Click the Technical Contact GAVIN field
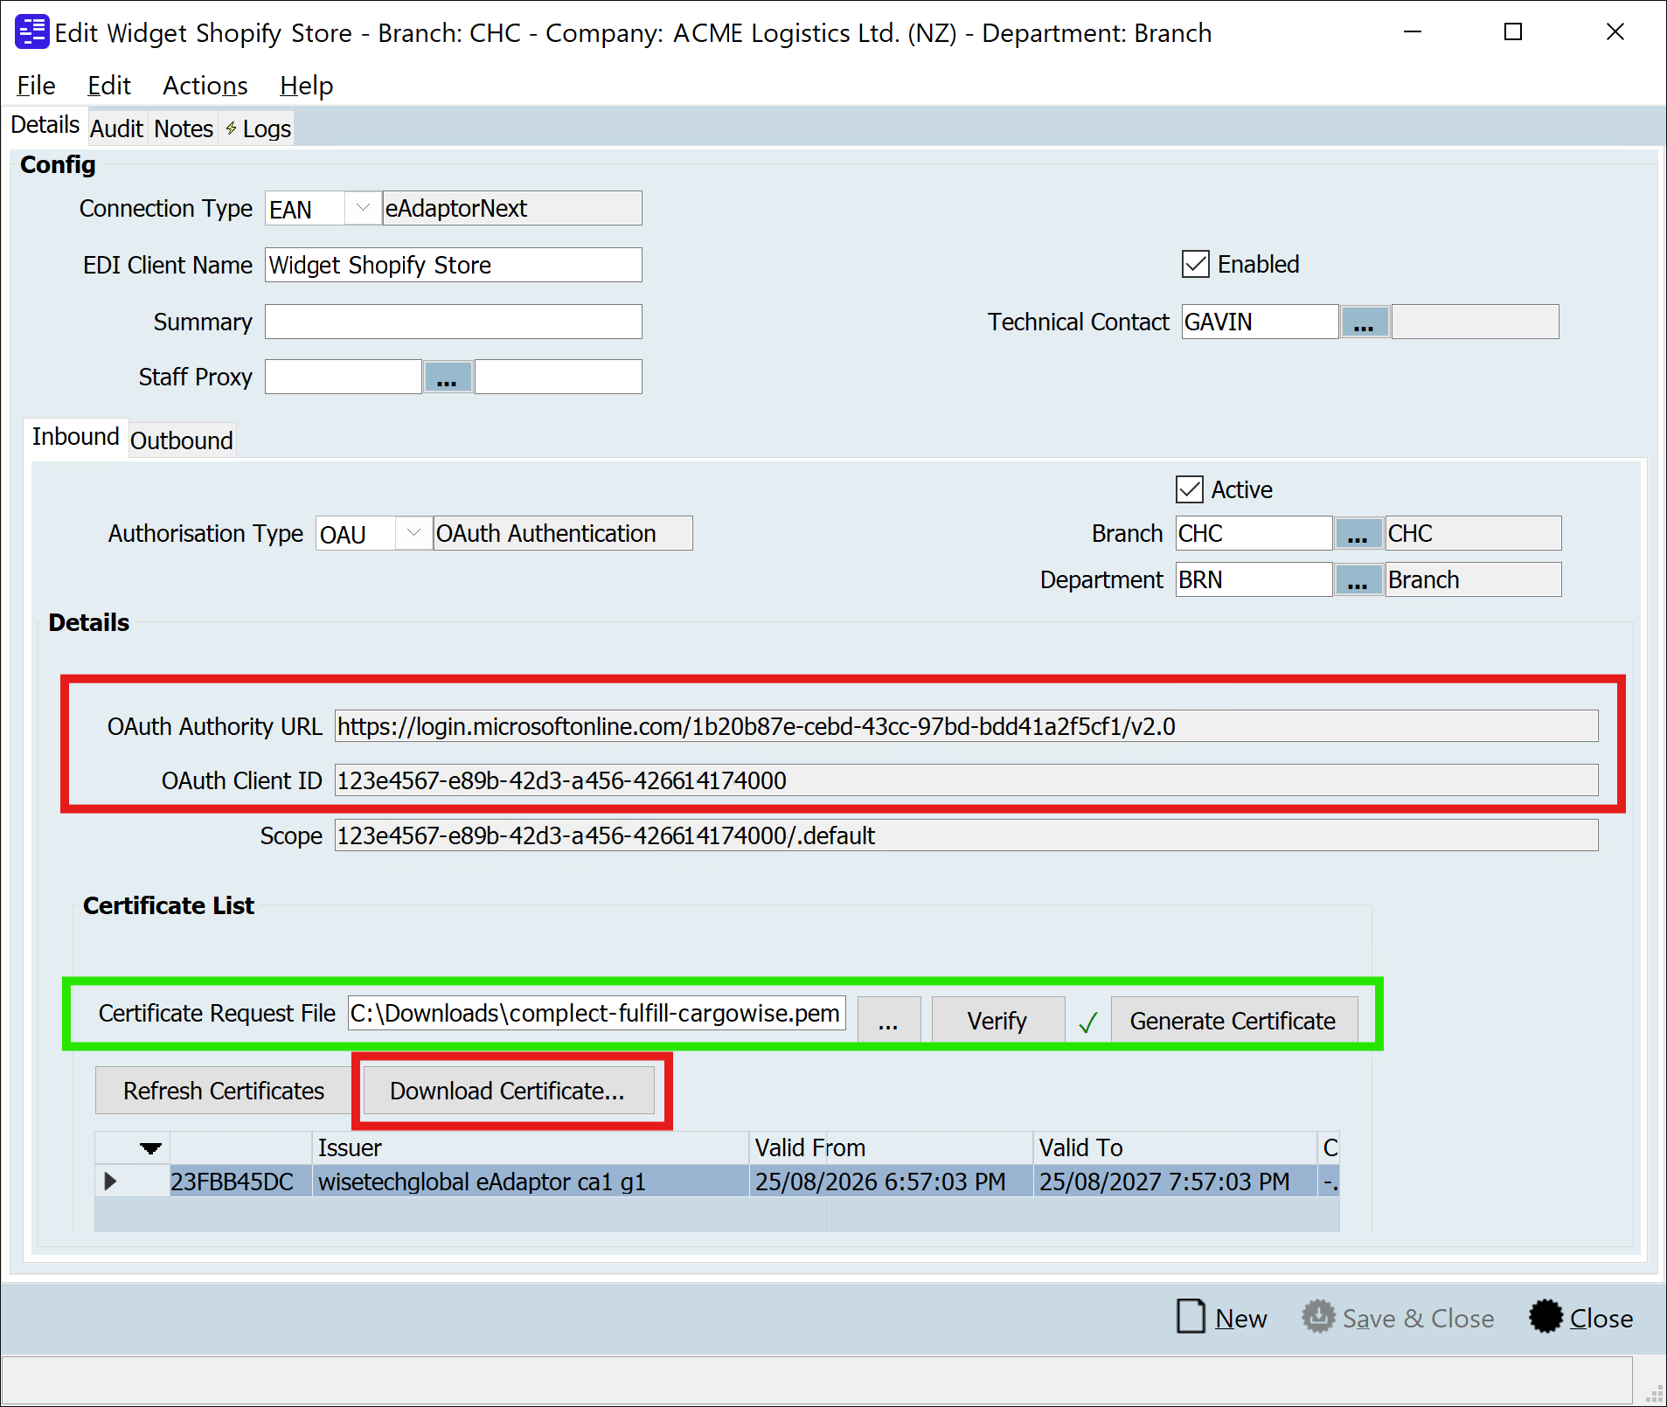This screenshot has height=1407, width=1667. (x=1260, y=322)
